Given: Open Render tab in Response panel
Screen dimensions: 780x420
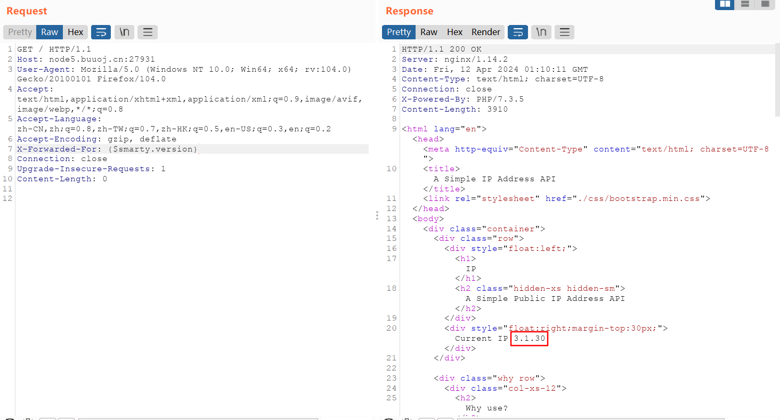Looking at the screenshot, I should click(486, 32).
